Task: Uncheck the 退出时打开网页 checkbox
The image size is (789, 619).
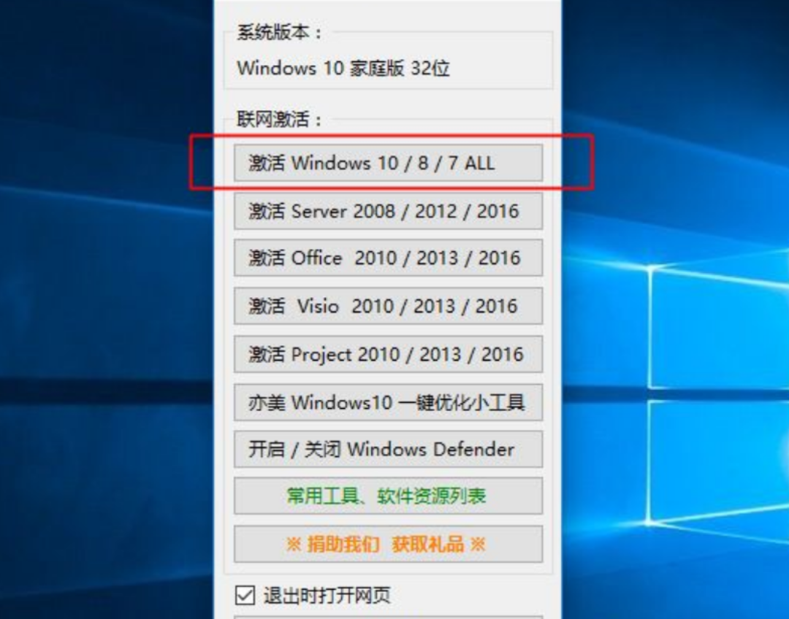Action: coord(245,596)
